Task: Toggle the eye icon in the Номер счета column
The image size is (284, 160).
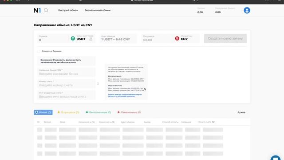Action: 213,122
